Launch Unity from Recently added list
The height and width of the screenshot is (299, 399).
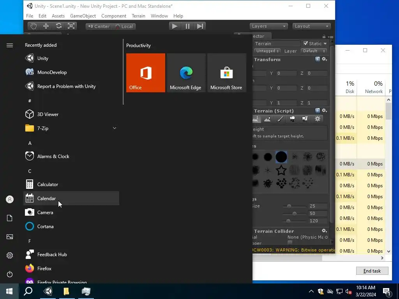tap(71, 58)
